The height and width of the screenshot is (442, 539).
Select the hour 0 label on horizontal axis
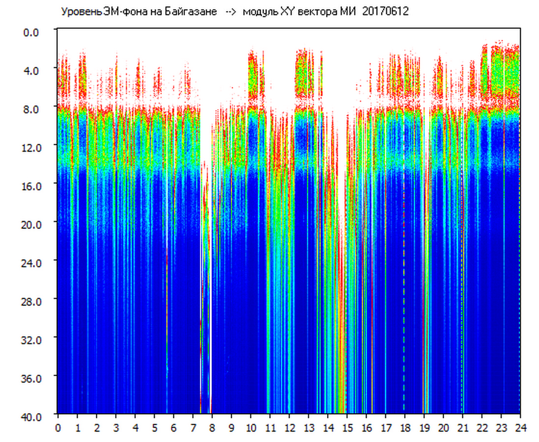coord(58,427)
